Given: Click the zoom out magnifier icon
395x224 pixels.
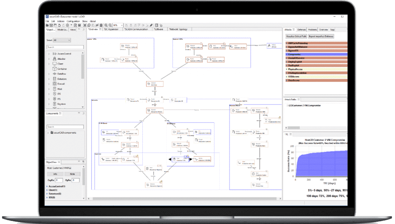Looking at the screenshot, I should (x=110, y=25).
